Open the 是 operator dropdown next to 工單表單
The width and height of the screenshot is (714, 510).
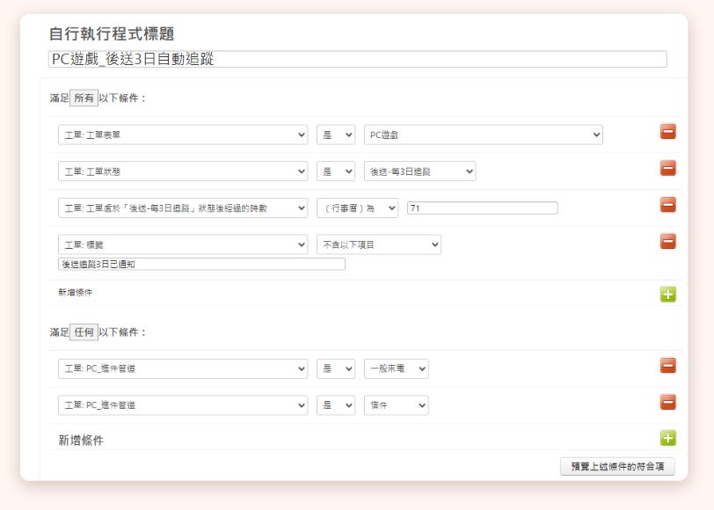point(336,135)
